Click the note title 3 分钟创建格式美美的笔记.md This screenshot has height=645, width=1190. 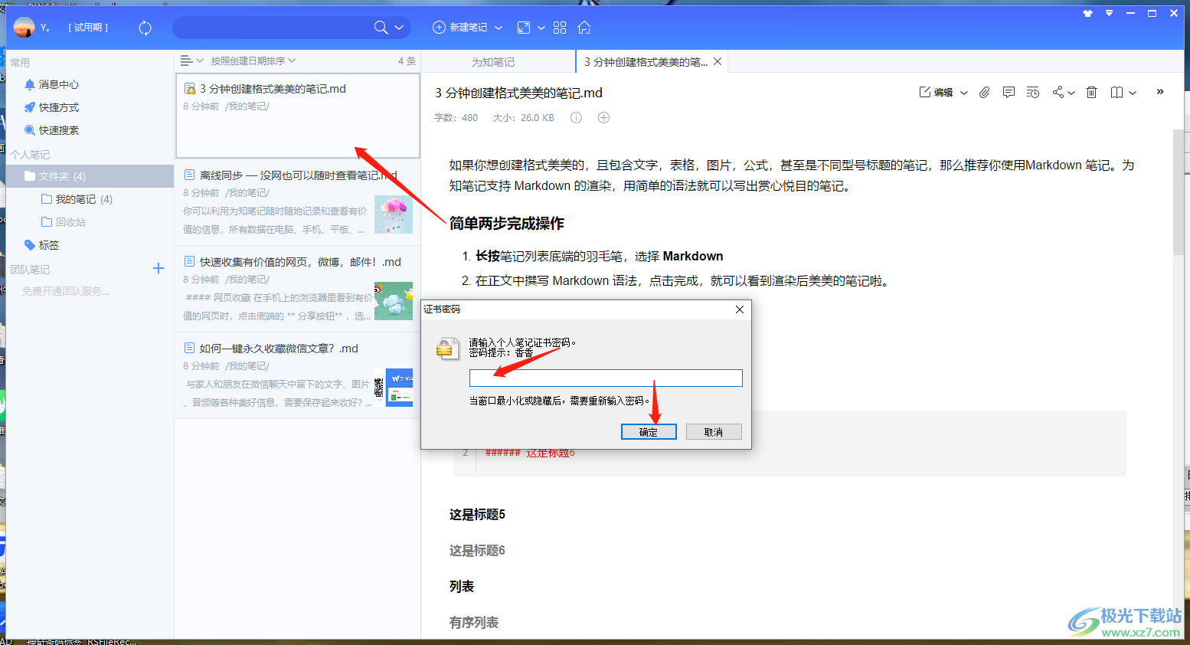pyautogui.click(x=519, y=93)
